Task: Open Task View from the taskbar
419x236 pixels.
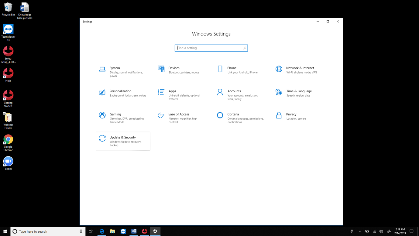Action: pyautogui.click(x=91, y=231)
